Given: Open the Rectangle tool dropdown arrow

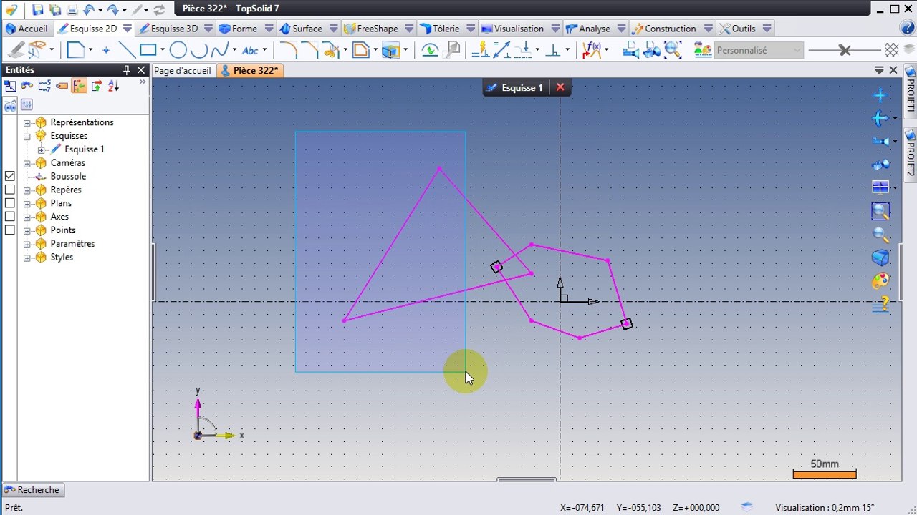Looking at the screenshot, I should [163, 50].
